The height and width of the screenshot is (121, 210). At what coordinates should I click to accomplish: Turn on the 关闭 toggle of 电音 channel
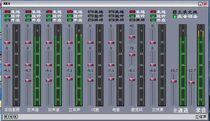click(x=112, y=20)
